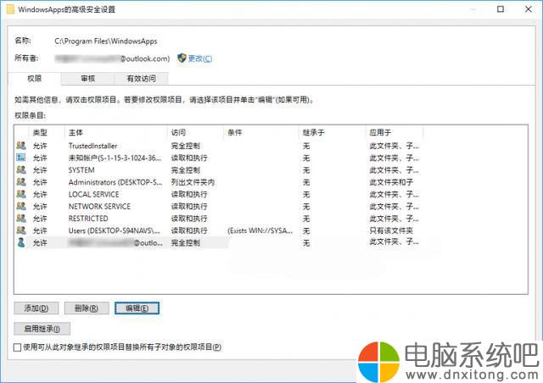Switch to the 权限 tab

[34, 79]
